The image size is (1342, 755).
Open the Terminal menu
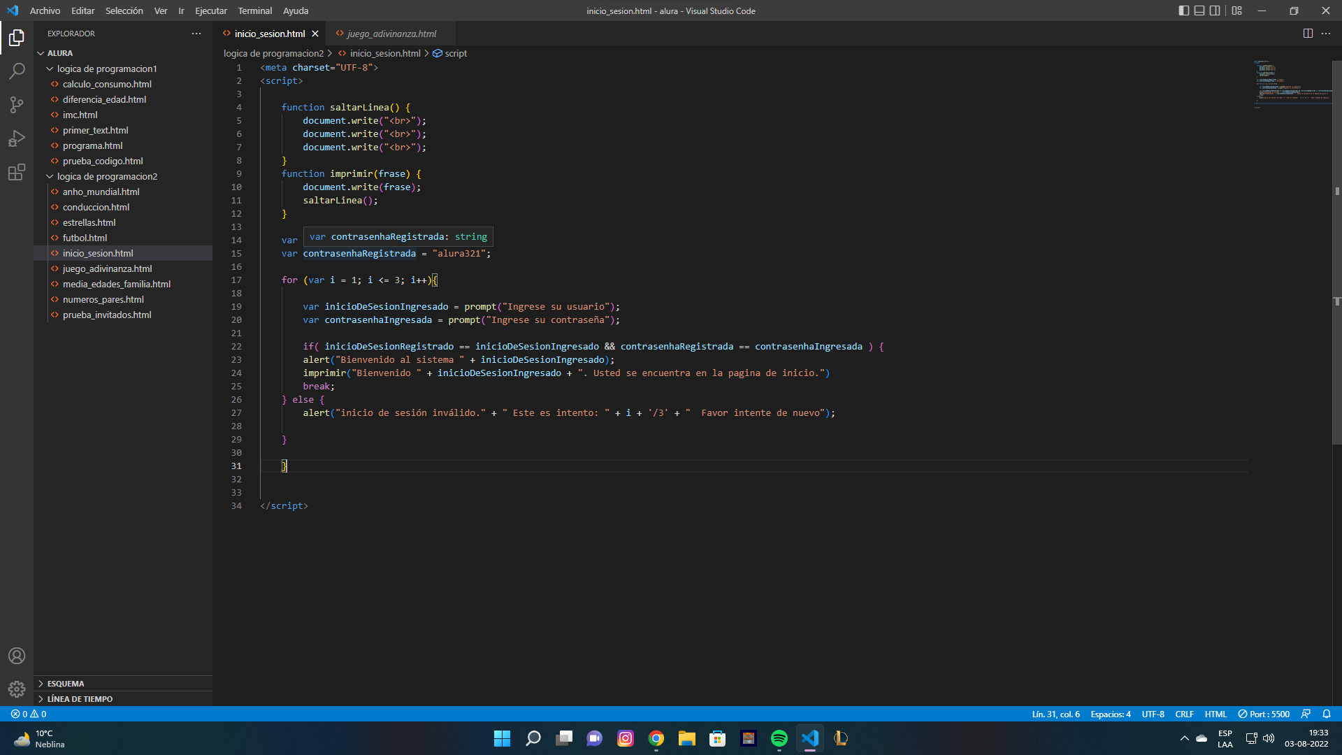tap(254, 10)
